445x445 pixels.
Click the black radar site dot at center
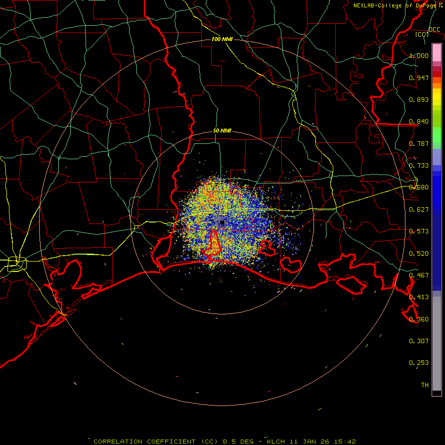[222, 222]
